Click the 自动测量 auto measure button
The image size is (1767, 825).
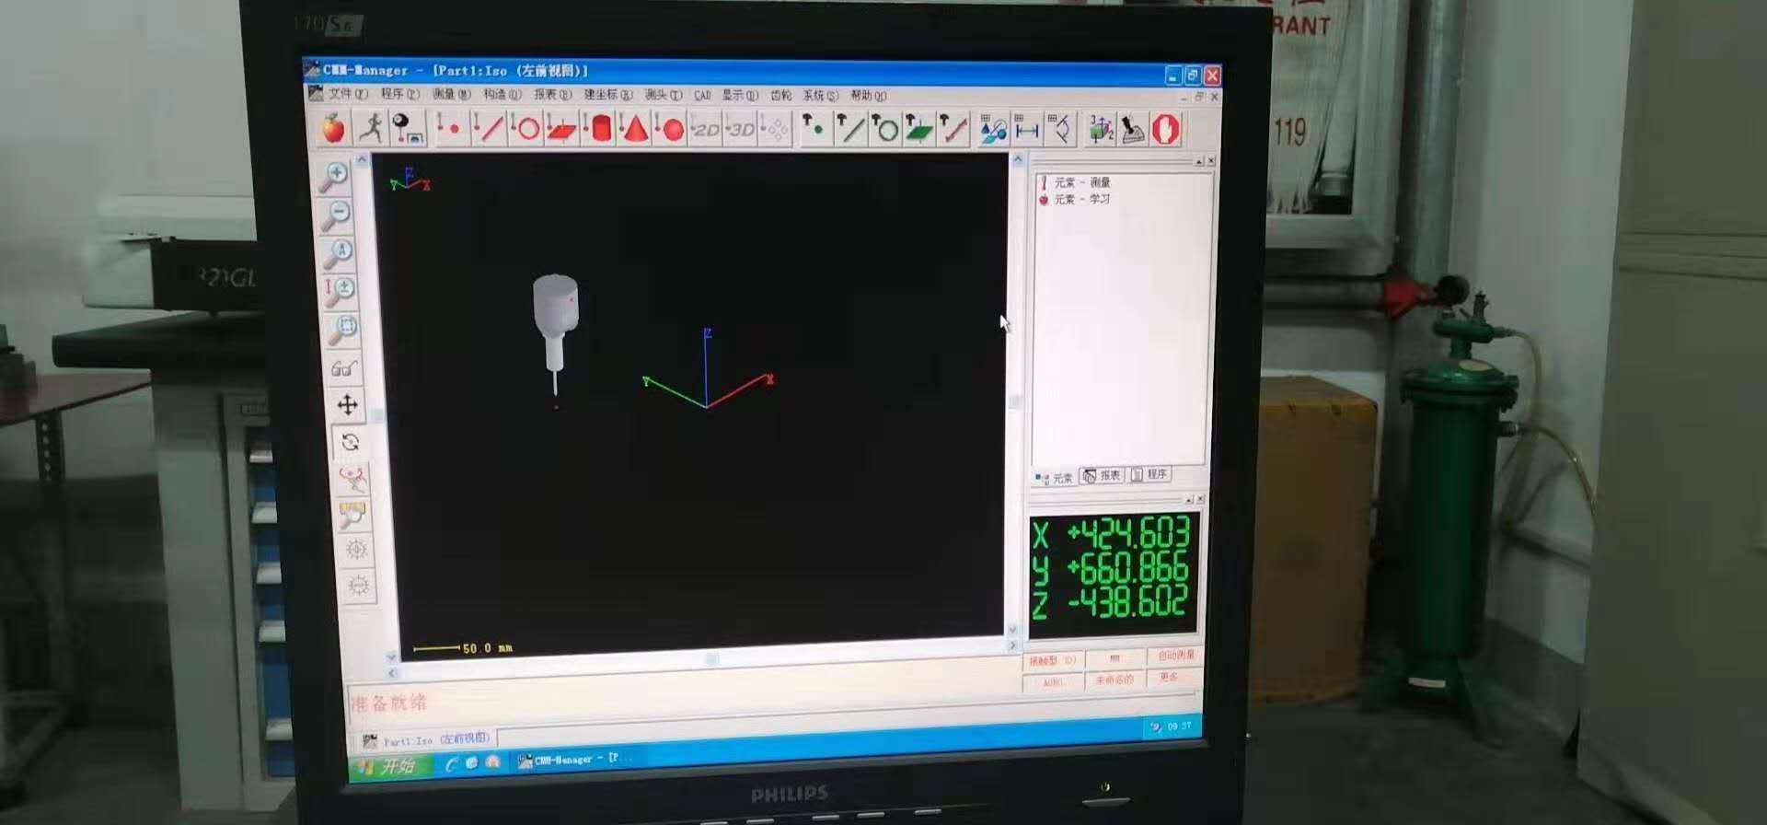[1175, 656]
